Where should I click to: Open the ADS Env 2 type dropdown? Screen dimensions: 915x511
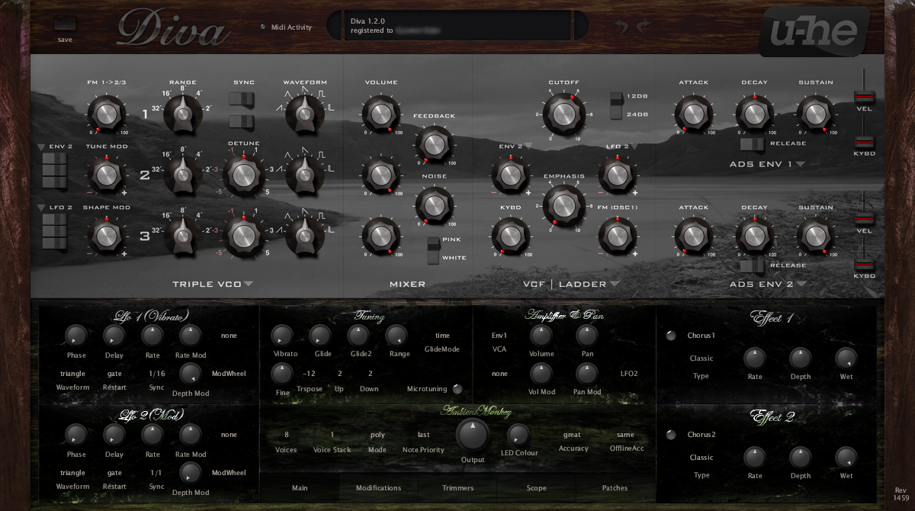coord(801,284)
